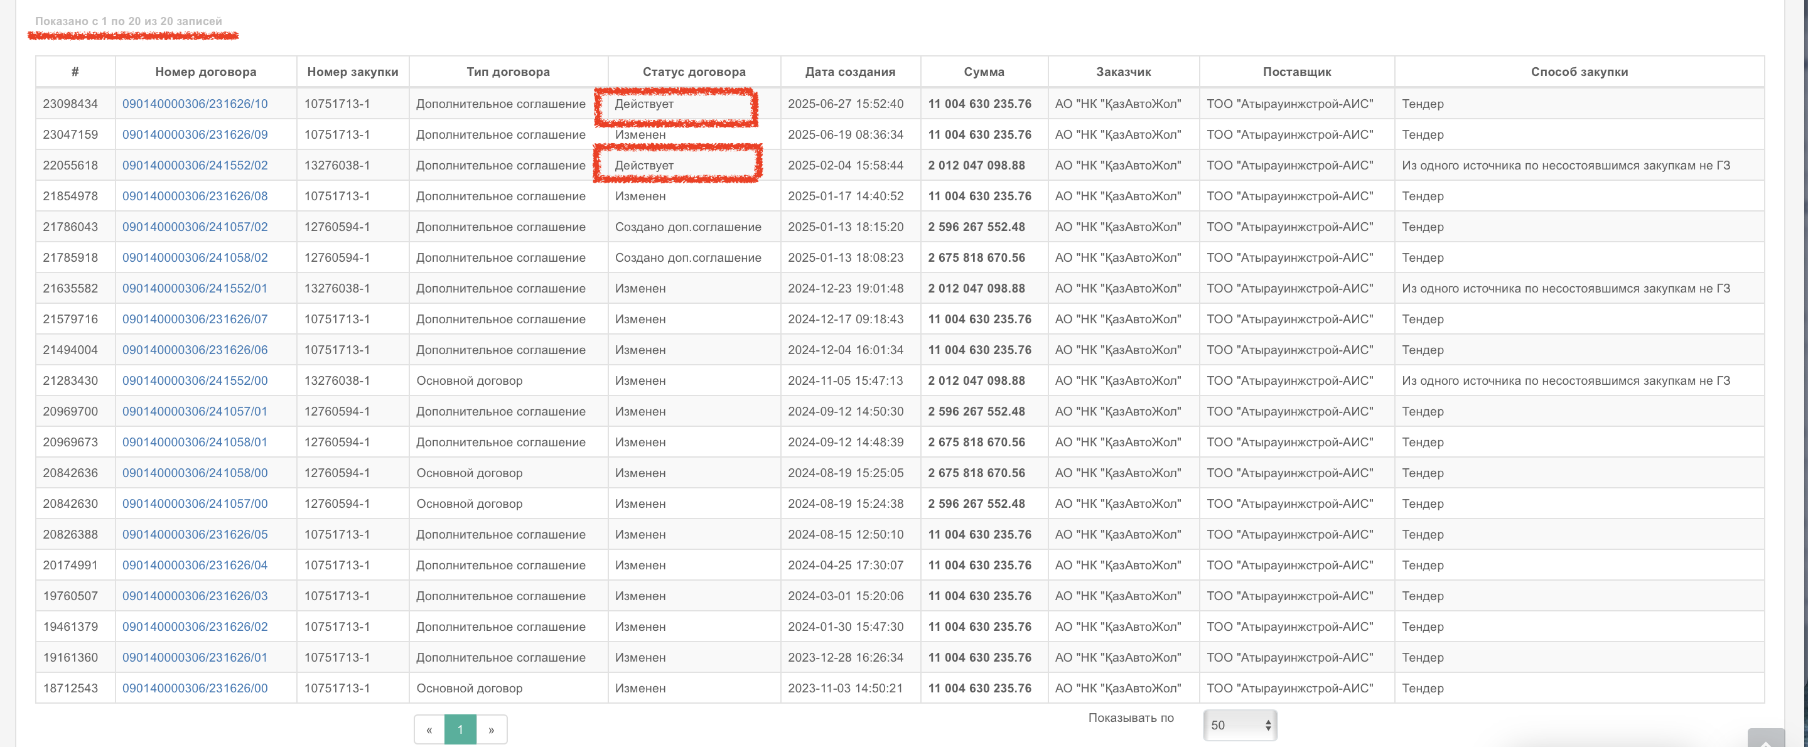Click the Способ закупки column header
This screenshot has height=747, width=1808.
pos(1578,72)
